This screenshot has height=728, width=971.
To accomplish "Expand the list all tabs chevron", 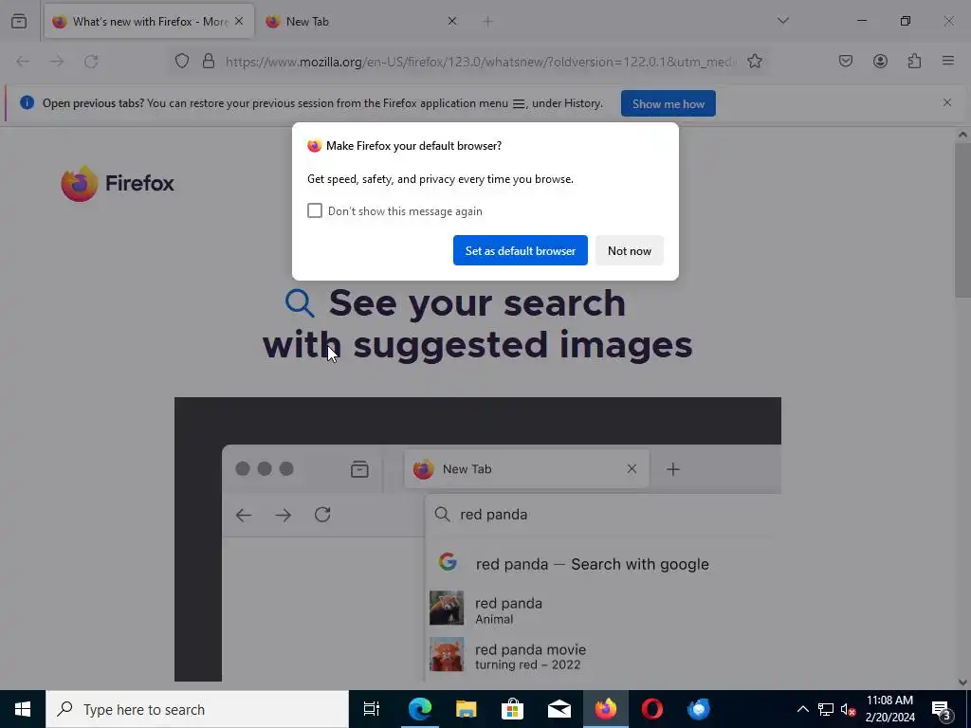I will tap(782, 21).
